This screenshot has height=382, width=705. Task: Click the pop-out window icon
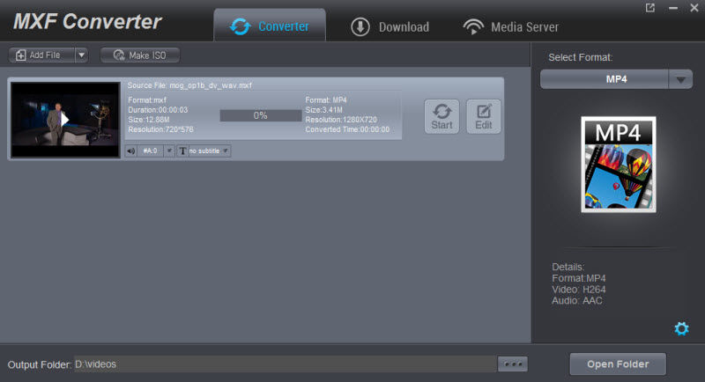click(x=650, y=8)
